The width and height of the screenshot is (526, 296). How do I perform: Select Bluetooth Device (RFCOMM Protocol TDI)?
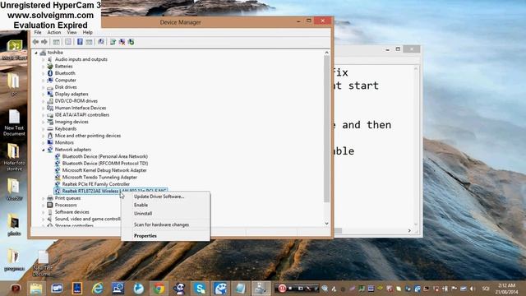pyautogui.click(x=104, y=164)
